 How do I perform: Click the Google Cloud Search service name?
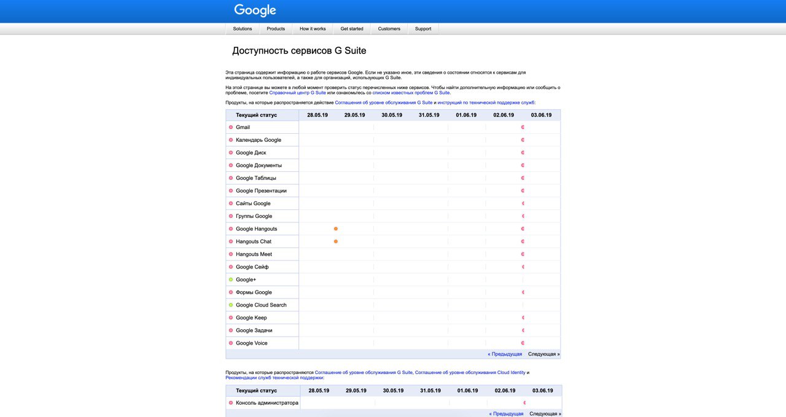point(261,305)
